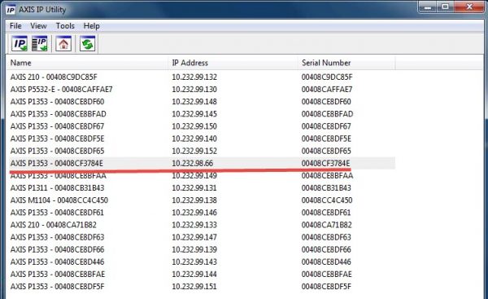This screenshot has width=488, height=299.
Task: Select row AXIS 210 - 00408CA71B82
Action: (x=201, y=225)
